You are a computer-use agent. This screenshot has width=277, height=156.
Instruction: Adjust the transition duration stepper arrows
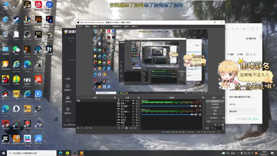223,128
